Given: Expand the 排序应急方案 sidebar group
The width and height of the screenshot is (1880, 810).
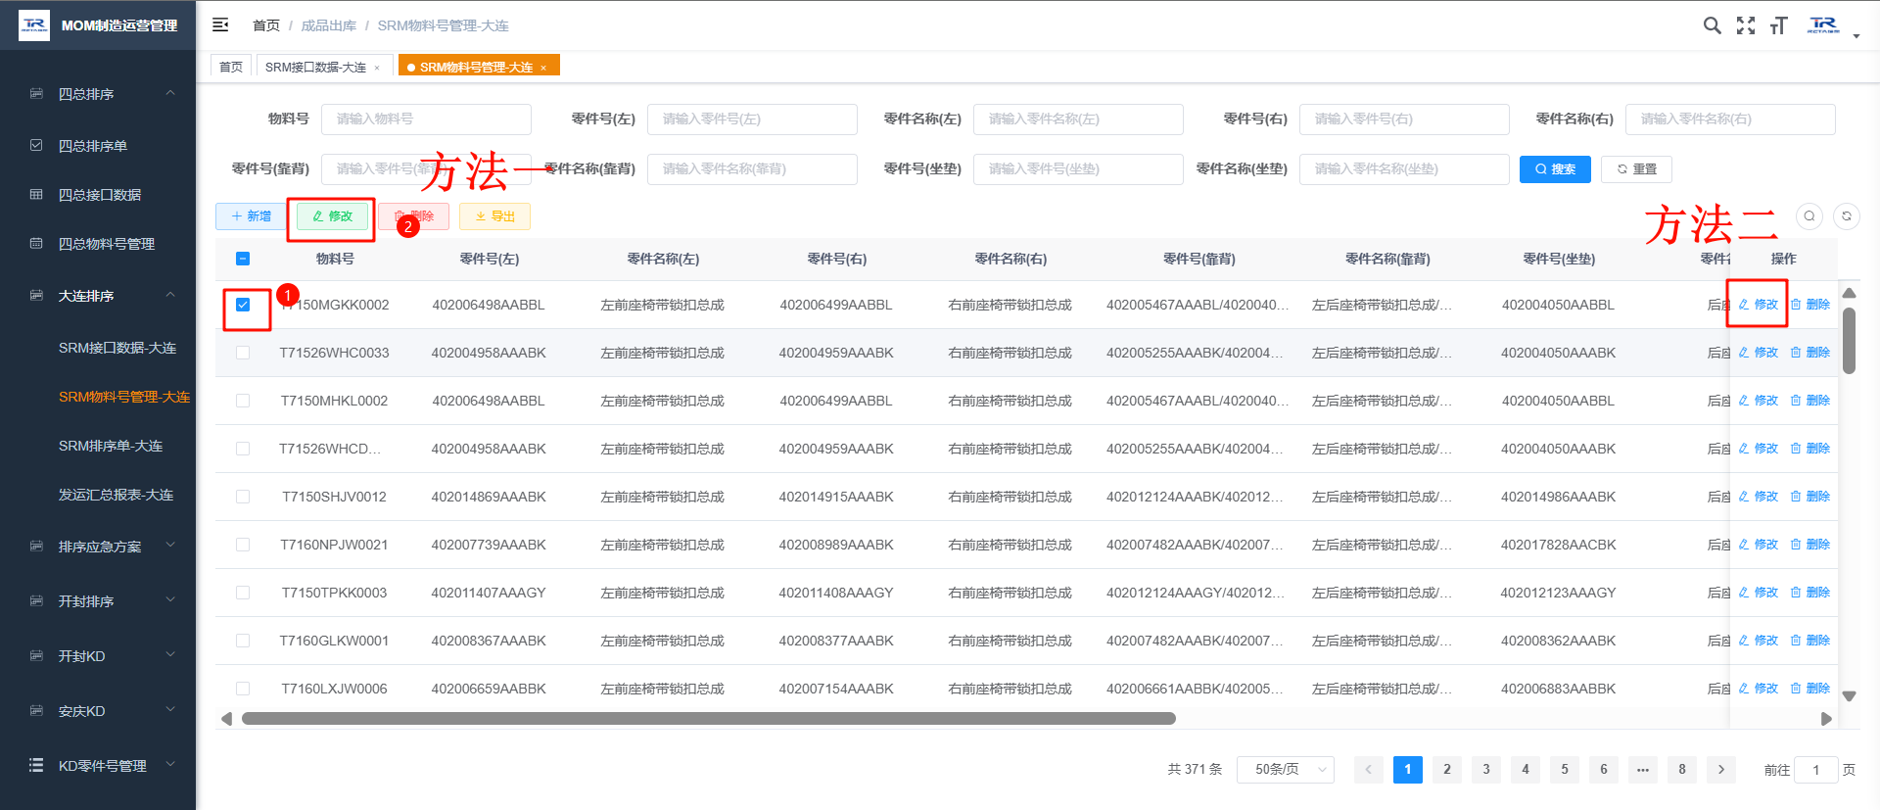Looking at the screenshot, I should point(98,547).
